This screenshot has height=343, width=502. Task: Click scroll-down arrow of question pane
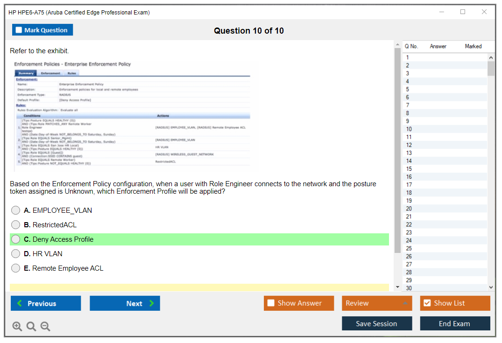point(397,287)
